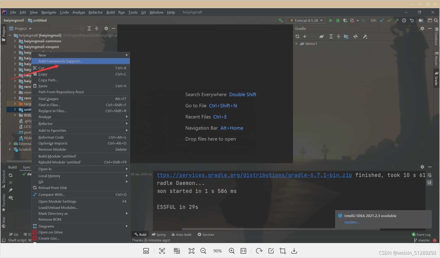This screenshot has width=440, height=258.
Task: Expand the demo1 Gradle project node
Action: point(296,44)
